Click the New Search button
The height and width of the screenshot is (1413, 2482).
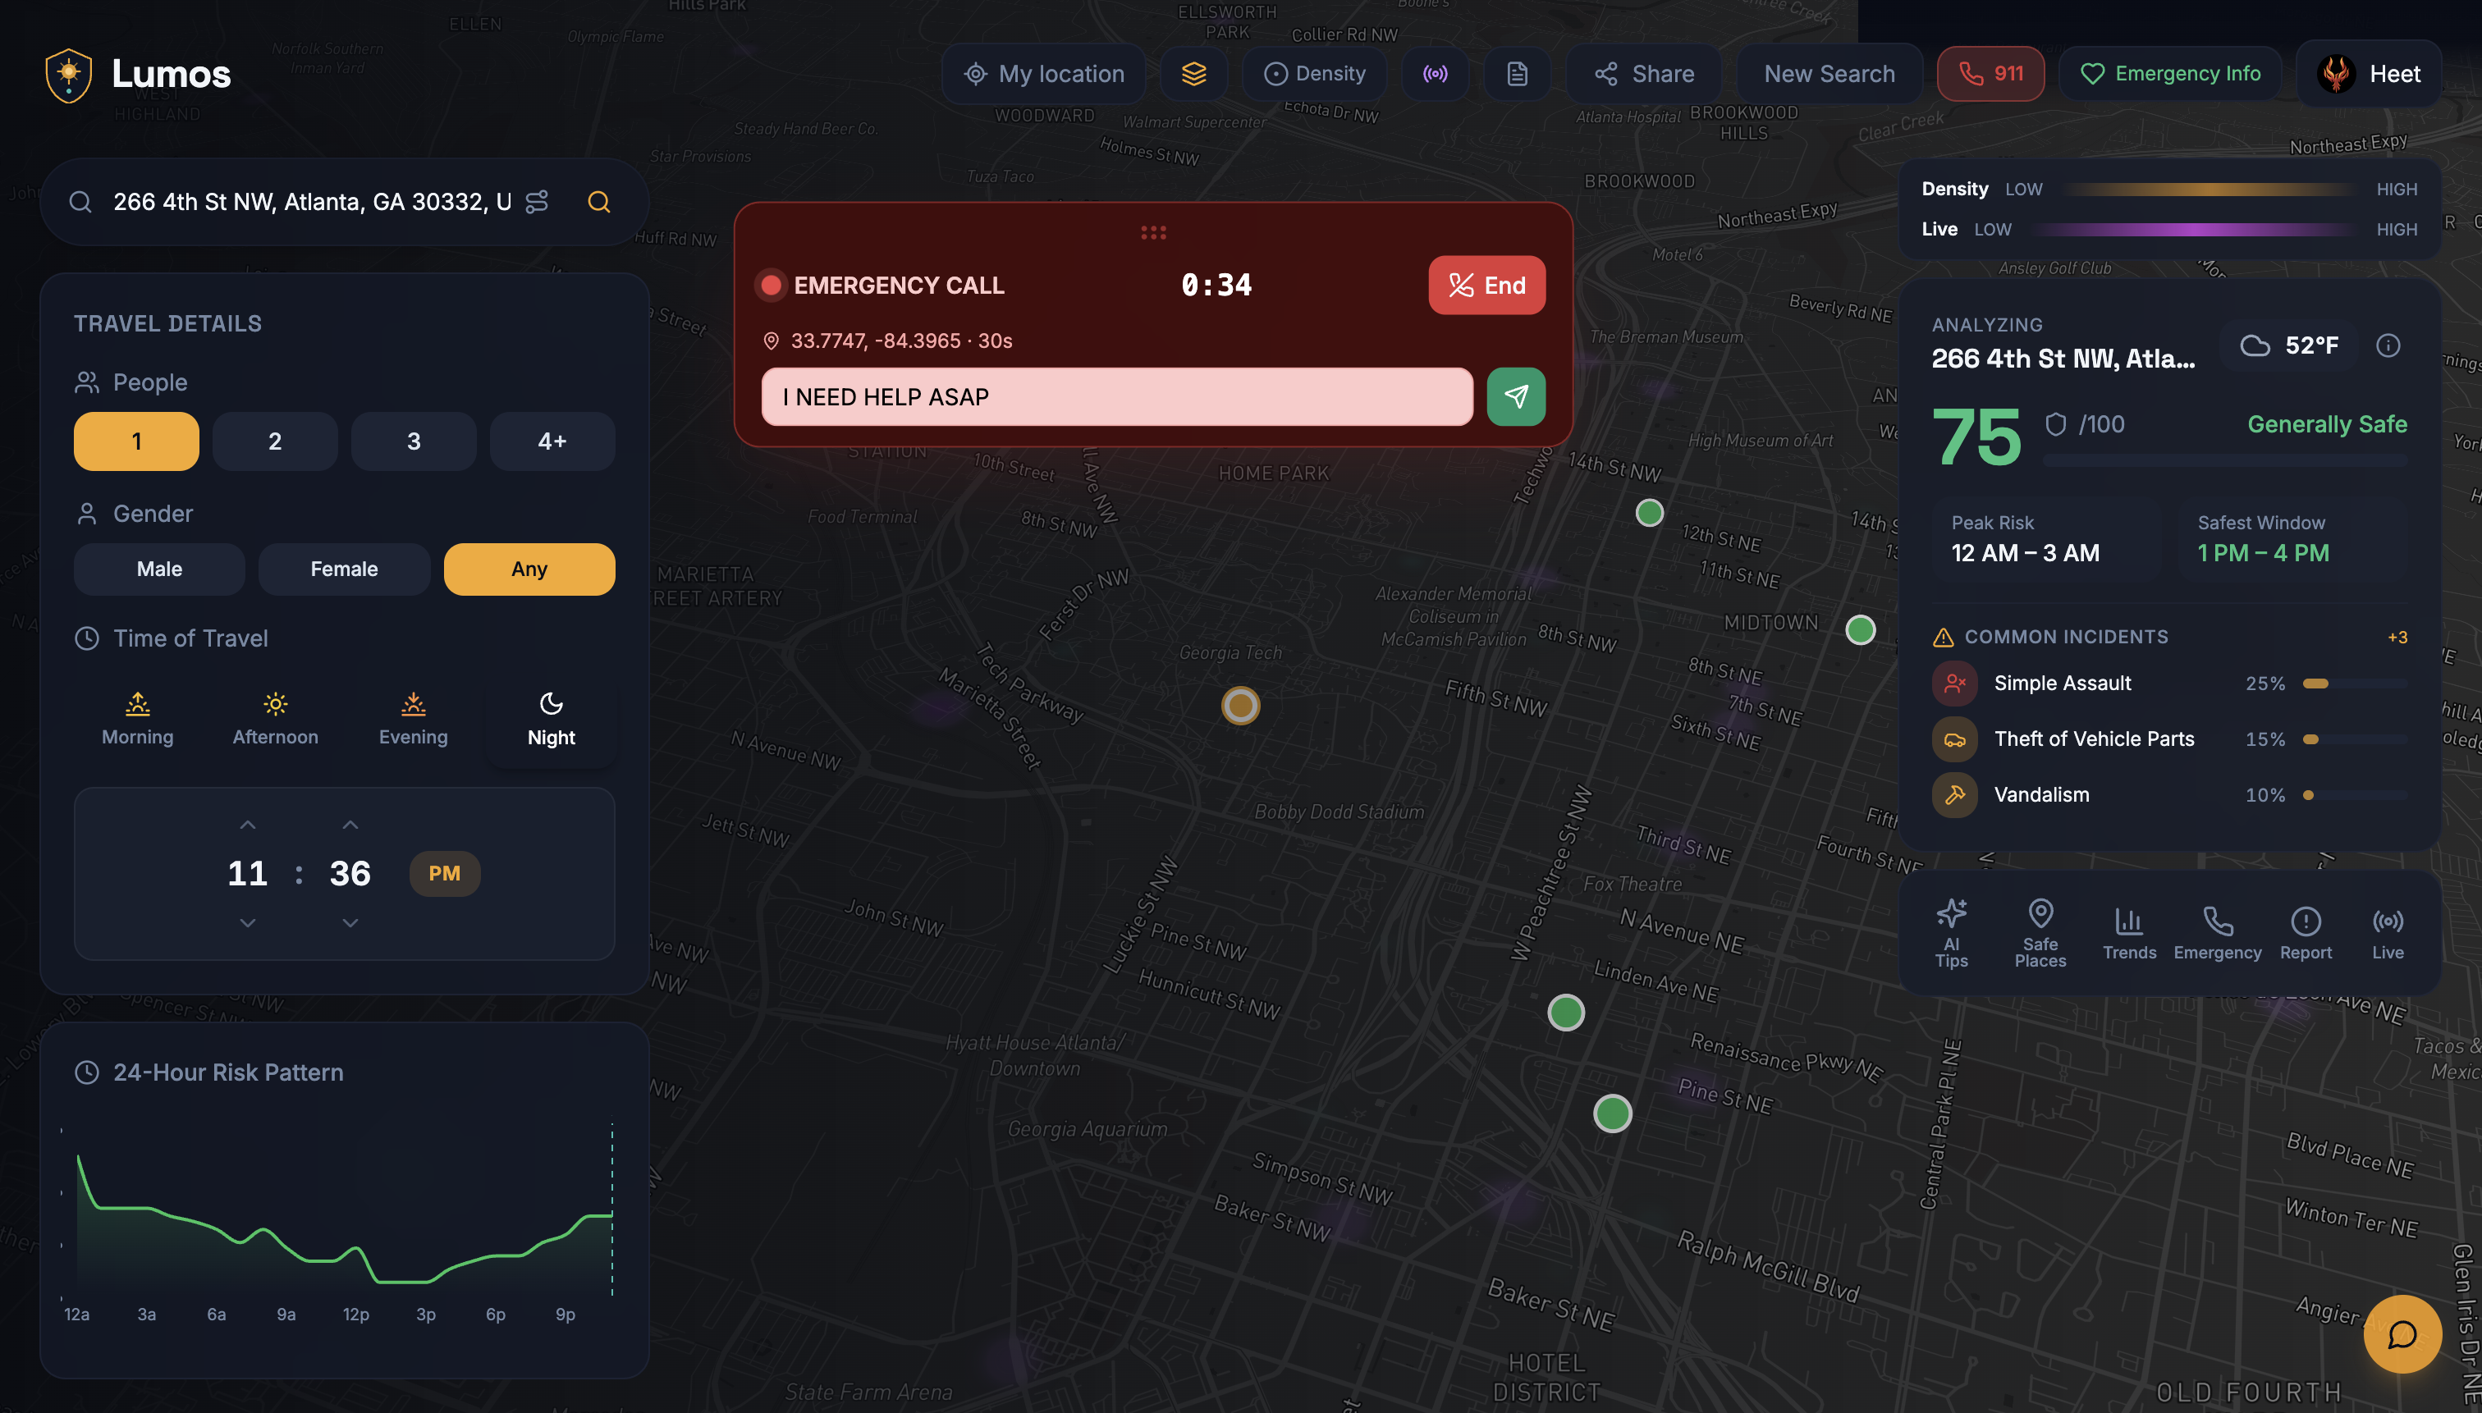(1828, 74)
